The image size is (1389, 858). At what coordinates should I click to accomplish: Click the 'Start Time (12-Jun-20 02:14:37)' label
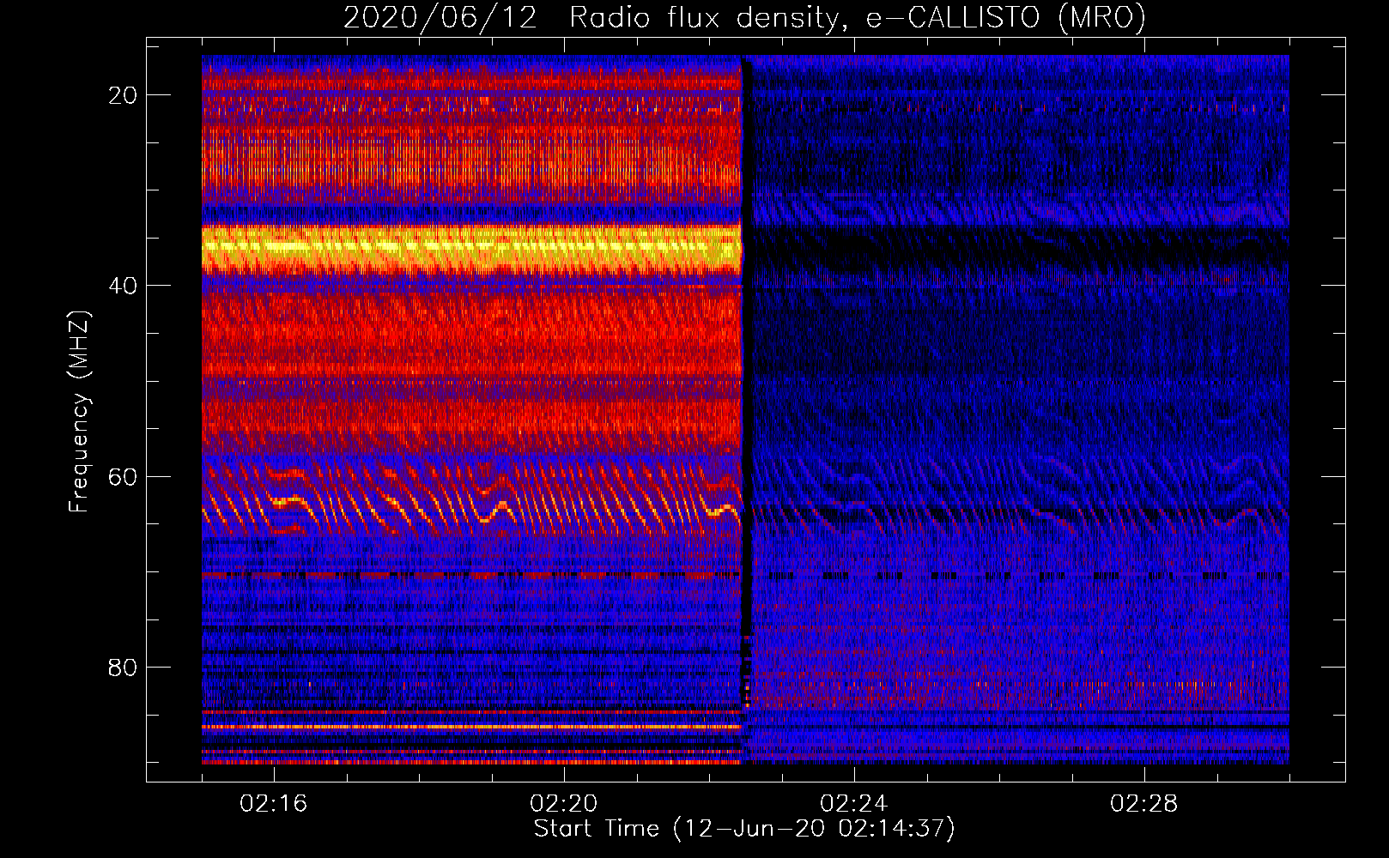744,829
